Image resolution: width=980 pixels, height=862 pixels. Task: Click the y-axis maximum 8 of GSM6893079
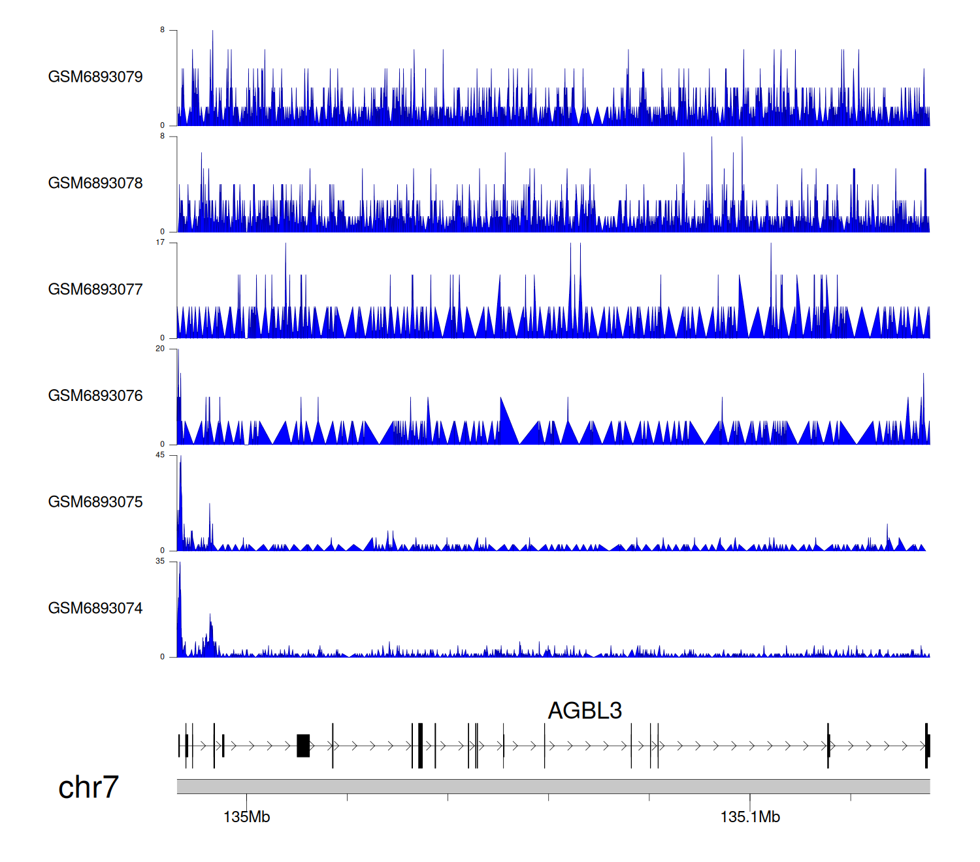tap(162, 30)
